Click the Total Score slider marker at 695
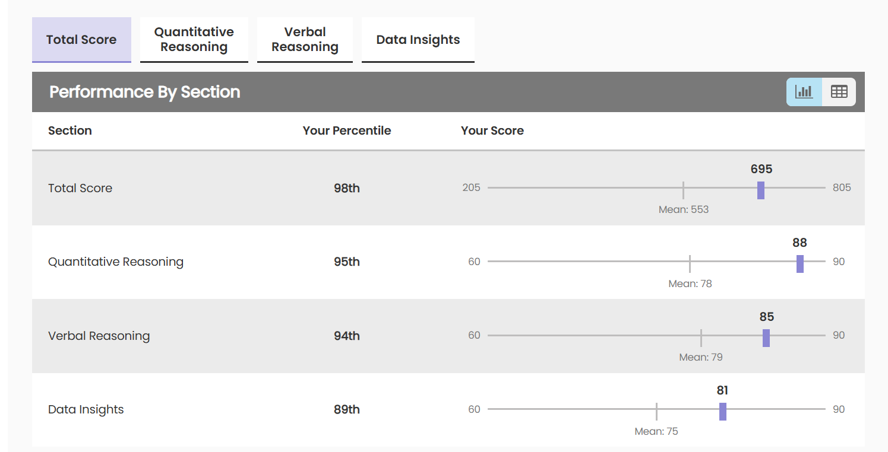The width and height of the screenshot is (888, 452). click(761, 190)
